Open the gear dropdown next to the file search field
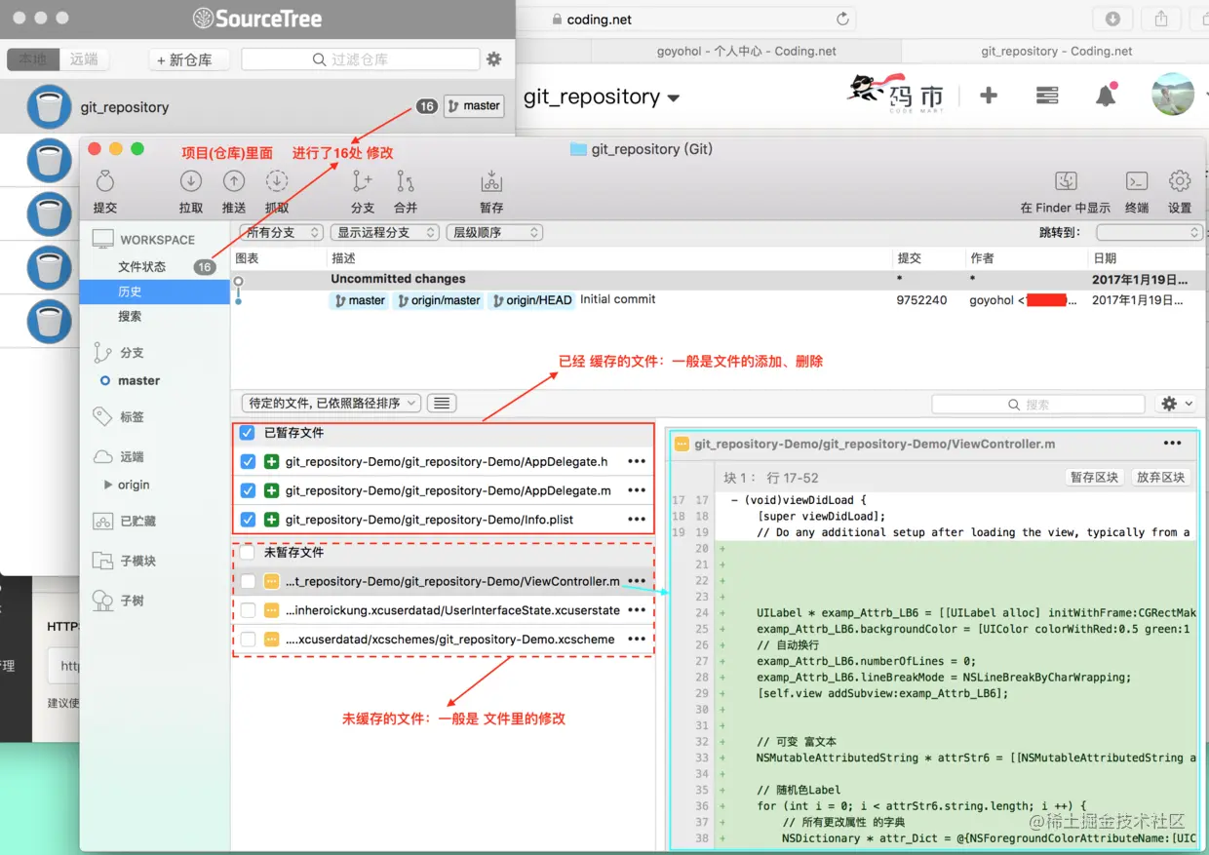Screen dimensions: 1209x855 [x=1176, y=404]
